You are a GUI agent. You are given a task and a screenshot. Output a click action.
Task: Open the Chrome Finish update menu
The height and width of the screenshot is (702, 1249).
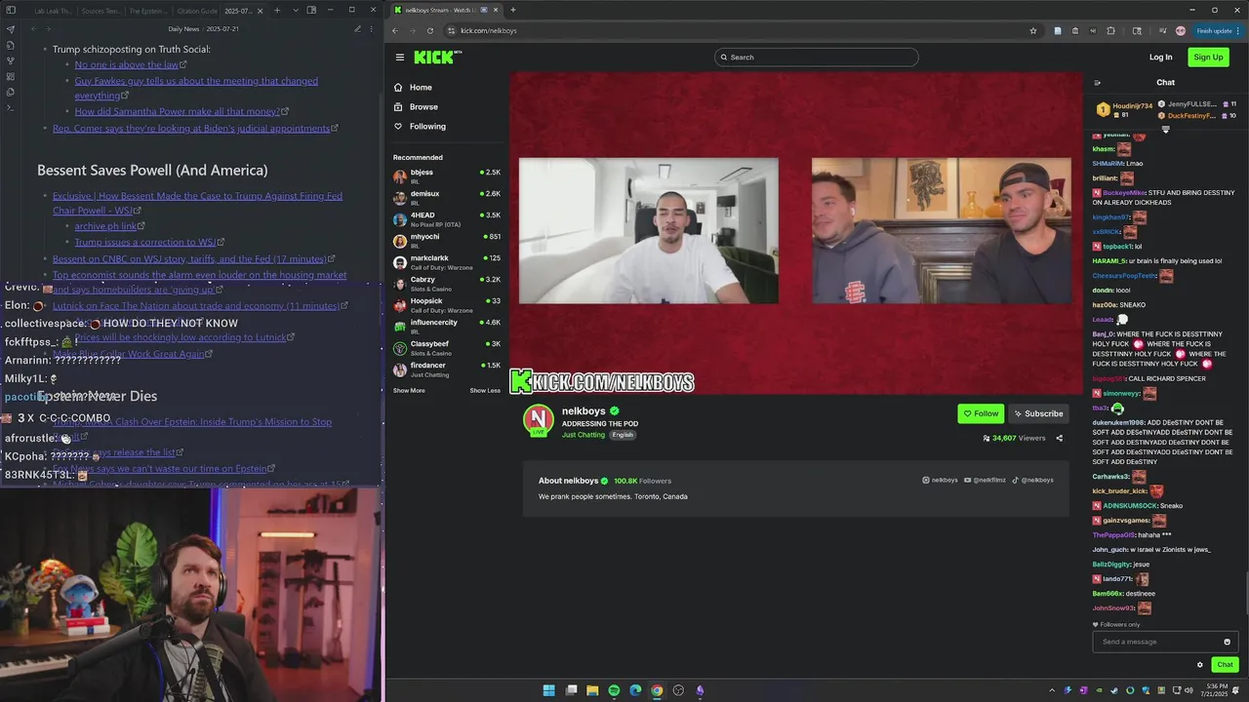pos(1217,30)
